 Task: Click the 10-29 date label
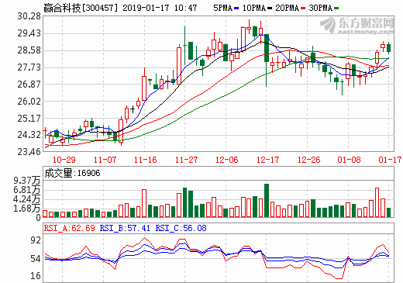coord(64,160)
